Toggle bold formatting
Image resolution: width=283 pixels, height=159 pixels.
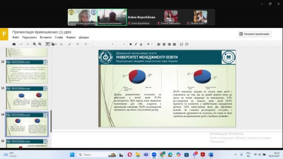point(131,44)
